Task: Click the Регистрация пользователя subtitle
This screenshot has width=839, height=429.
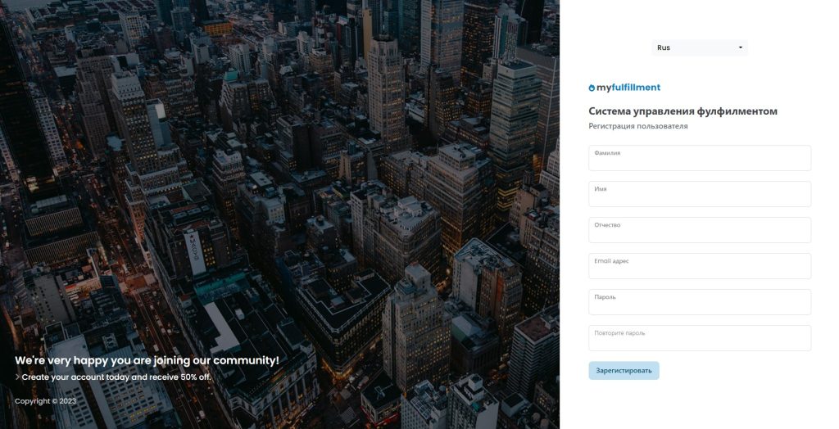Action: click(638, 126)
